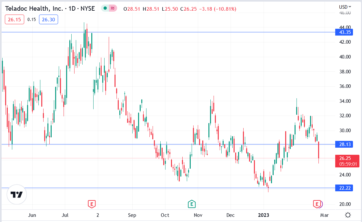
Task: Open the earnings marker near August 2
Action: (92, 204)
